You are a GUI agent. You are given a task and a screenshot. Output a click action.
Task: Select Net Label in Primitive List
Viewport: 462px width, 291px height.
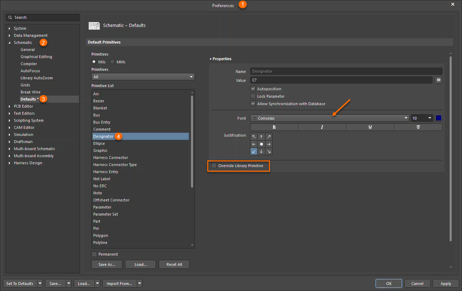click(x=102, y=179)
